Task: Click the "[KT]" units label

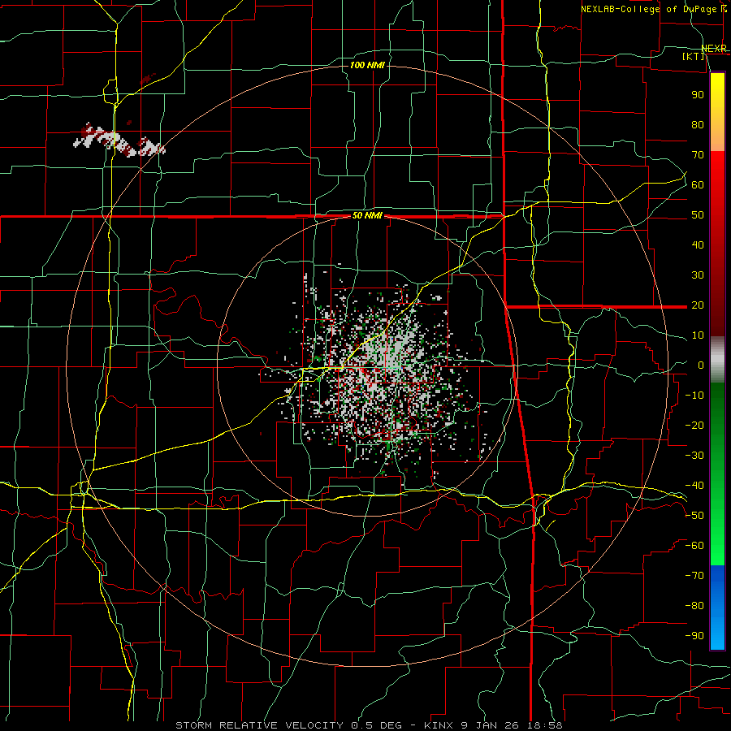Action: tap(694, 56)
